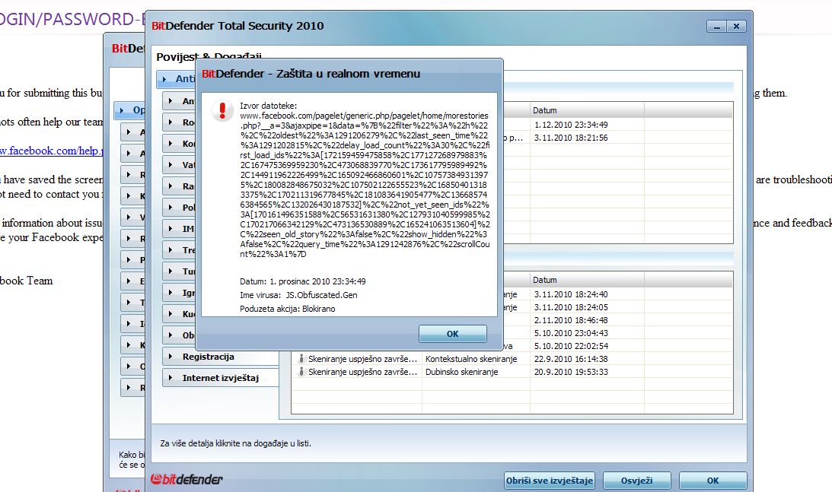Click the bitdefender logo at the bottom left

point(186,479)
